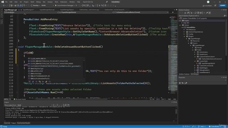
Task: Close the SuperManager.cpp tab
Action: click(x=21, y=10)
